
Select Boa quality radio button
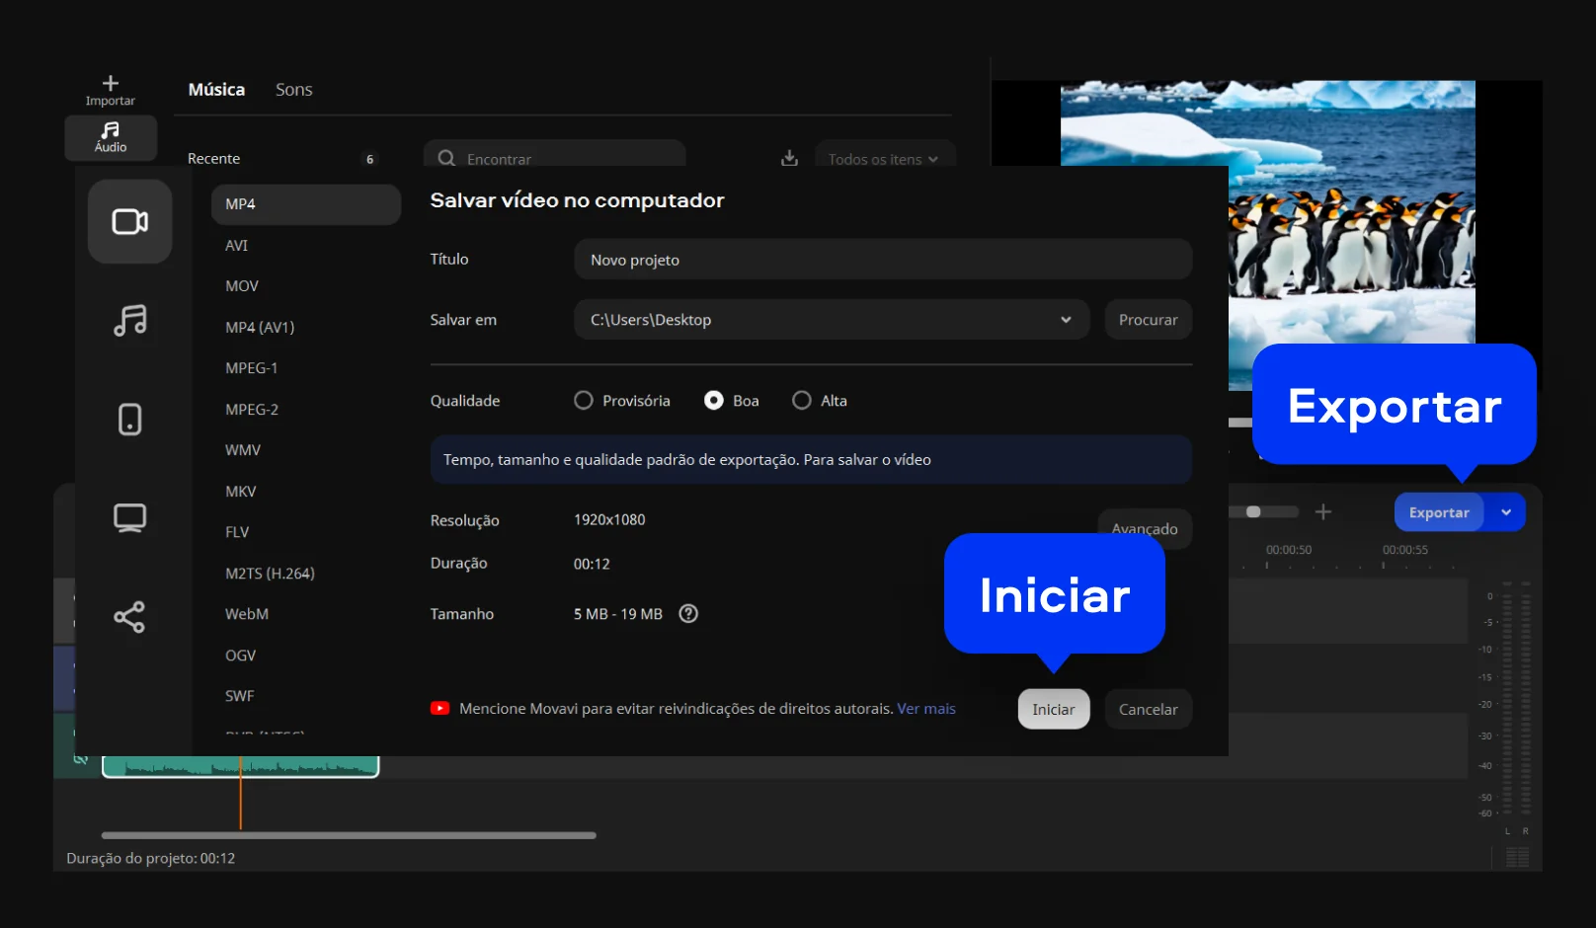713,401
